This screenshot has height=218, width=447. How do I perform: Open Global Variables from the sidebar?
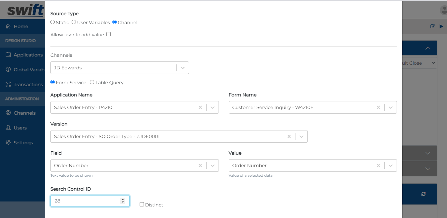point(9,69)
